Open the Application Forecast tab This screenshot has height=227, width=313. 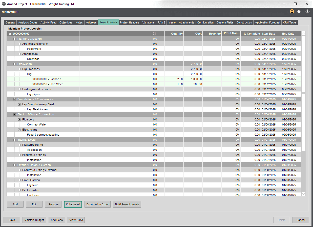click(x=267, y=22)
